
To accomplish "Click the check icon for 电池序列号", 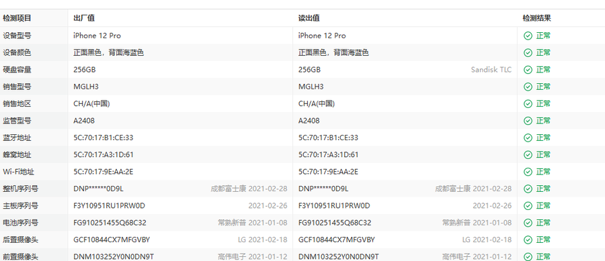I will pyautogui.click(x=528, y=223).
